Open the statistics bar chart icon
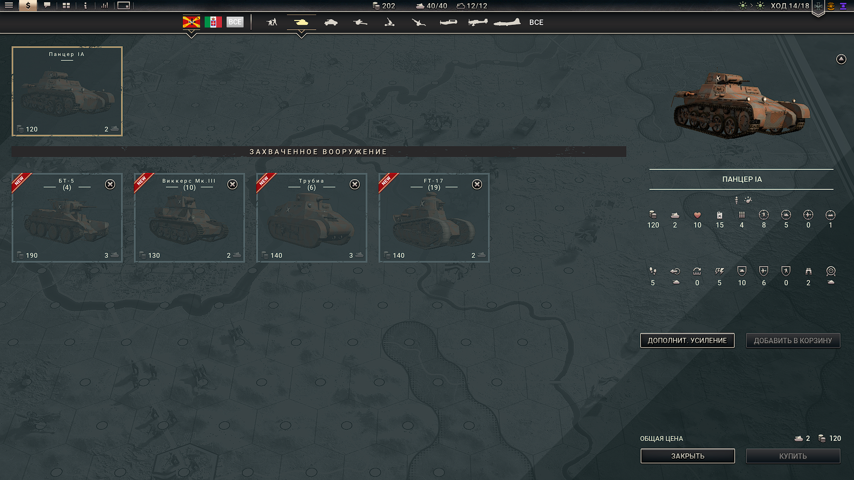854x480 pixels. click(x=105, y=5)
